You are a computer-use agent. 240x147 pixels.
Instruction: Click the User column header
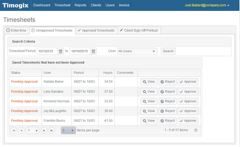(x=56, y=73)
